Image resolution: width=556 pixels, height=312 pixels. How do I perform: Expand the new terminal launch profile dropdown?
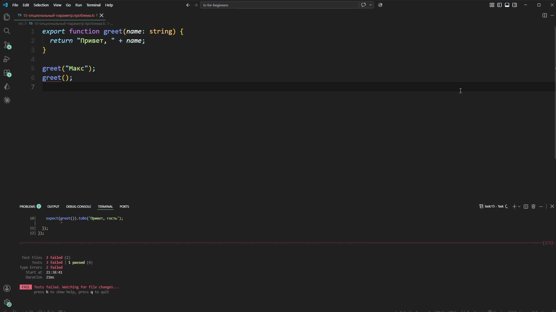point(519,207)
